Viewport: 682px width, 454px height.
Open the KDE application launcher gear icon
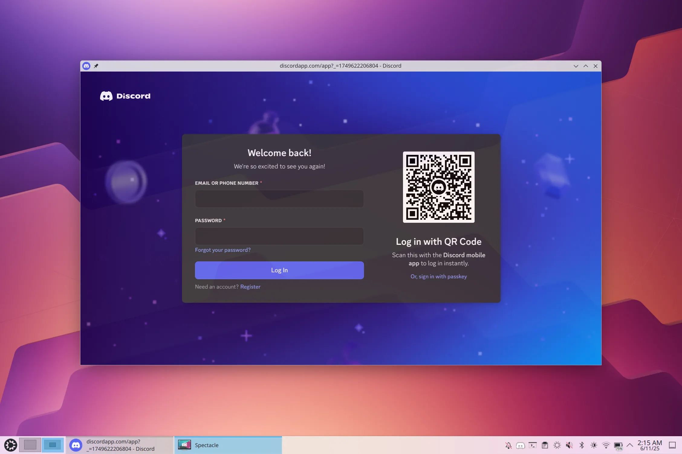pyautogui.click(x=11, y=445)
